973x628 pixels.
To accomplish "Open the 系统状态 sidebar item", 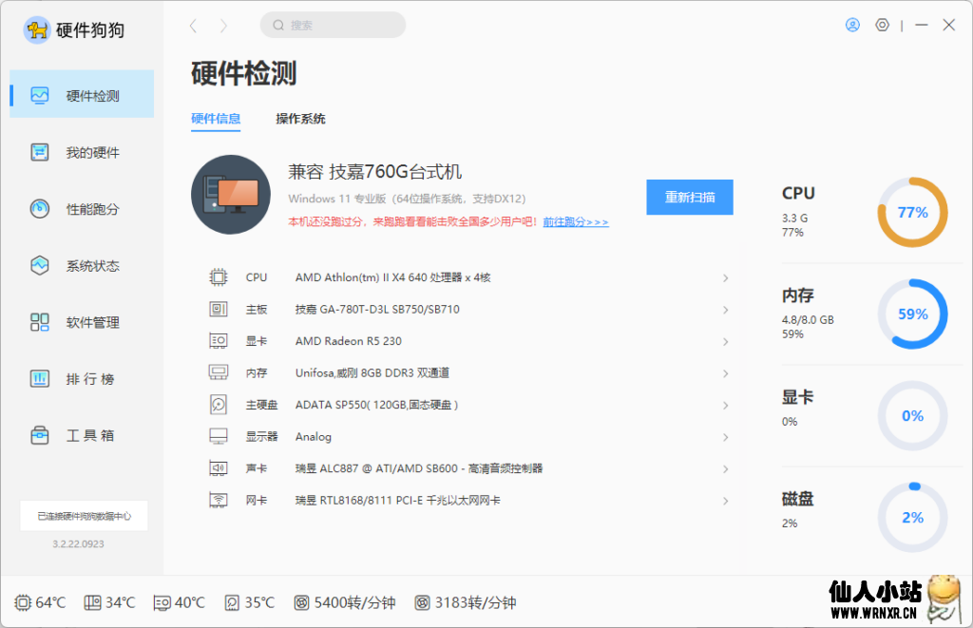I will click(81, 266).
